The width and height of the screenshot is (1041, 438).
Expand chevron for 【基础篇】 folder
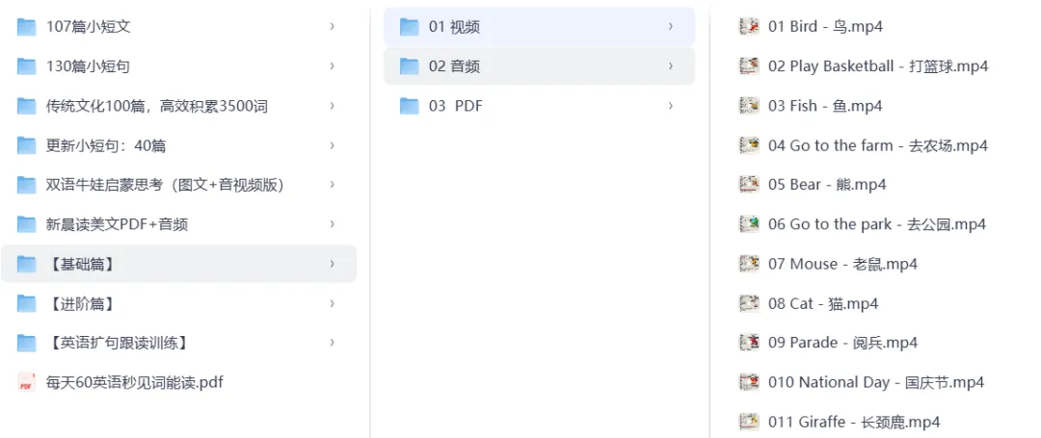[333, 264]
